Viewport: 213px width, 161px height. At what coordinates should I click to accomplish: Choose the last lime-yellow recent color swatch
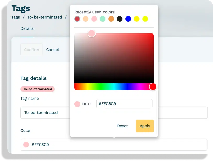(145, 19)
